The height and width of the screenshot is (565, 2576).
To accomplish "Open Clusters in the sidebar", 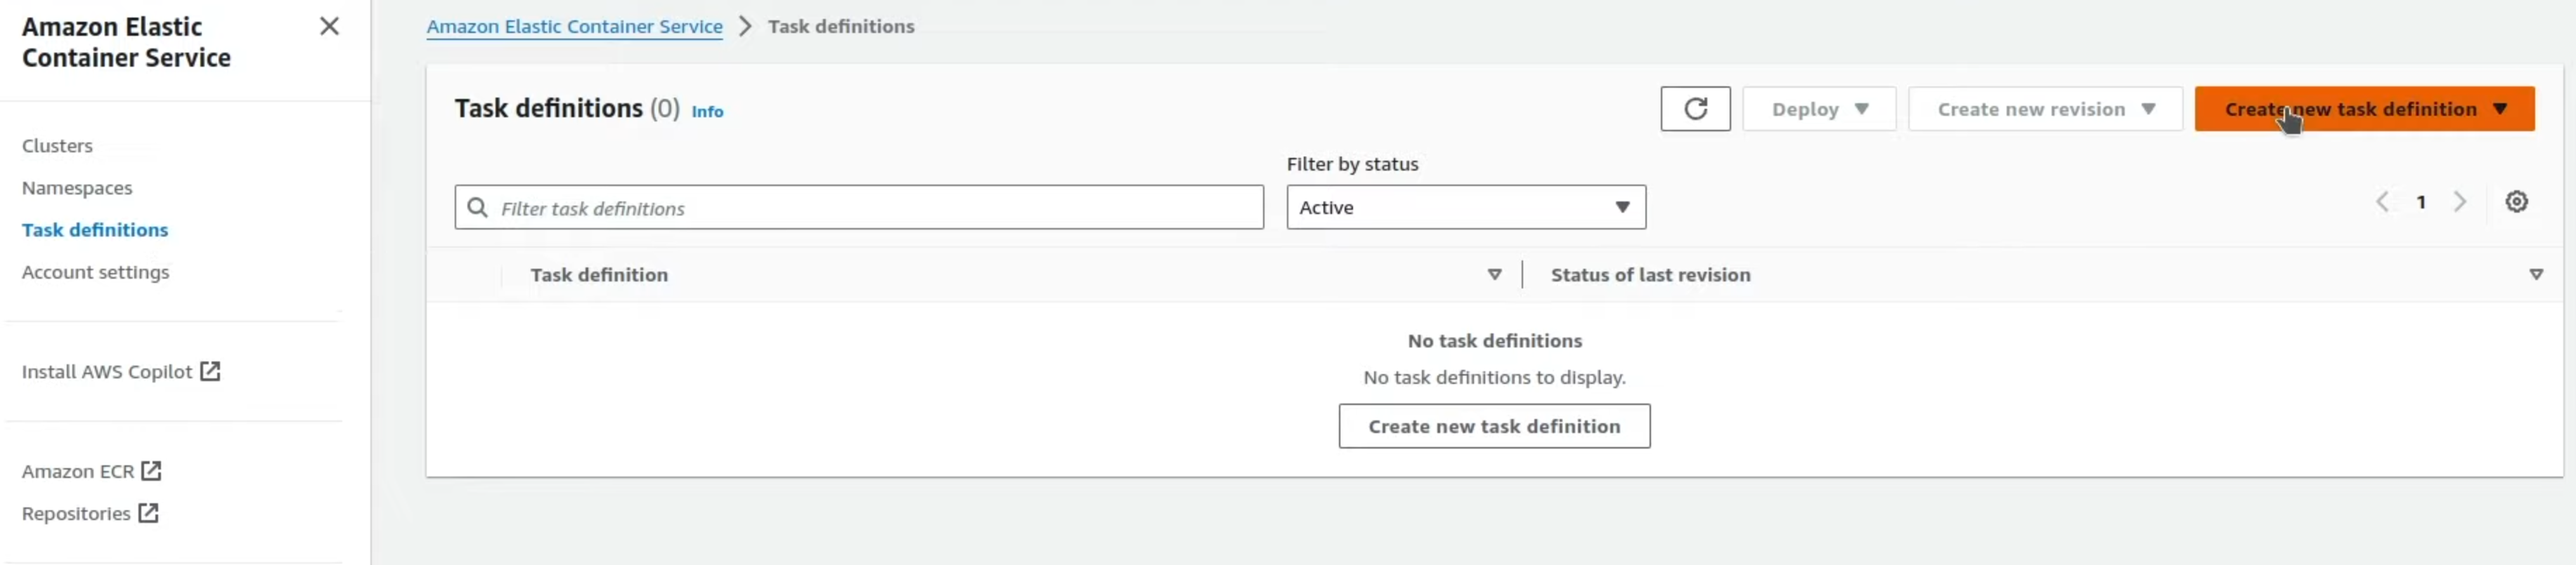I will [57, 146].
